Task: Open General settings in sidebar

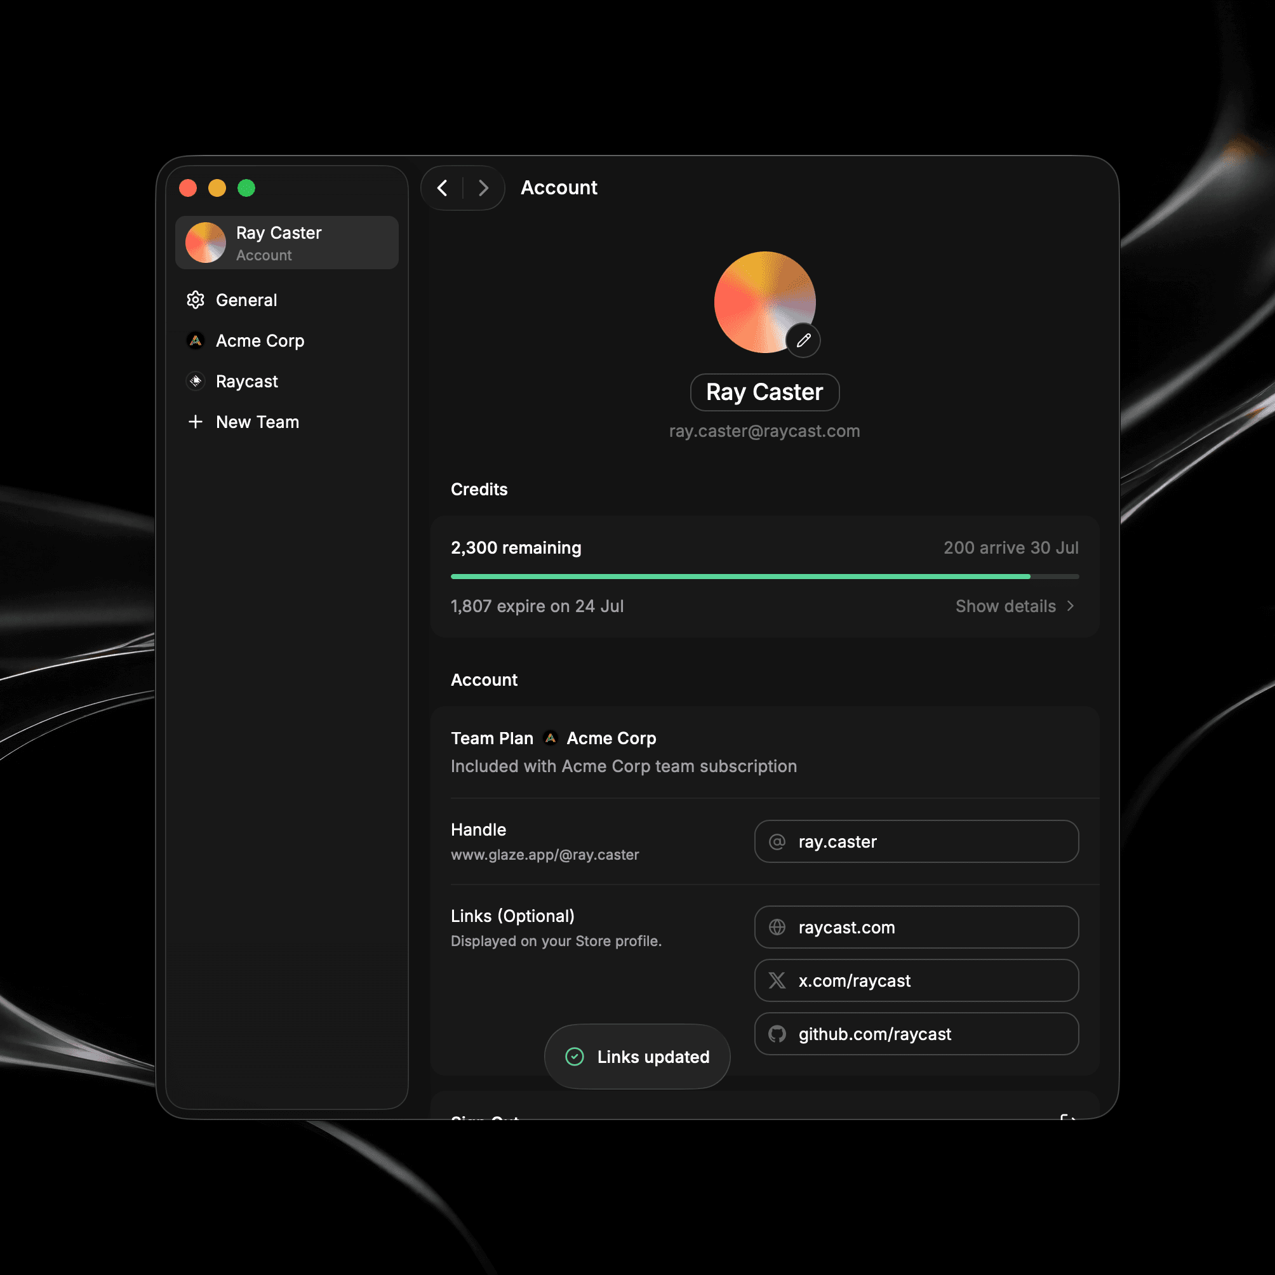Action: [x=287, y=300]
